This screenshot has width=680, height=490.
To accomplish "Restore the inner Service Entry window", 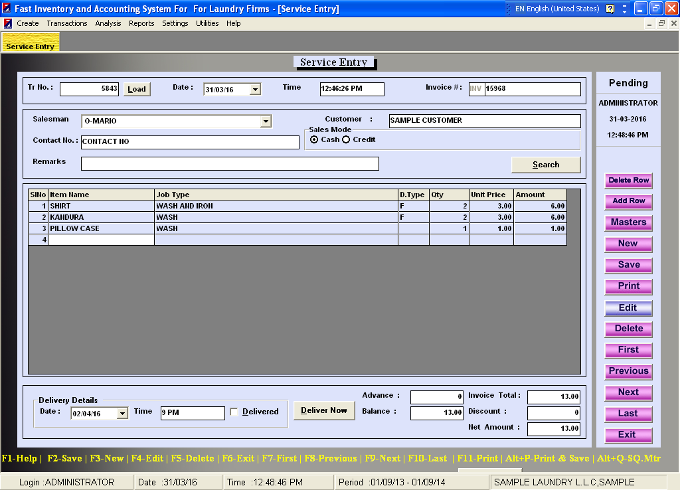I will click(661, 23).
